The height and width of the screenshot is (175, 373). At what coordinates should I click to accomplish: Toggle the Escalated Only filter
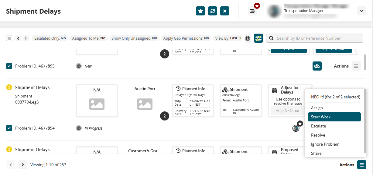[x=50, y=38]
